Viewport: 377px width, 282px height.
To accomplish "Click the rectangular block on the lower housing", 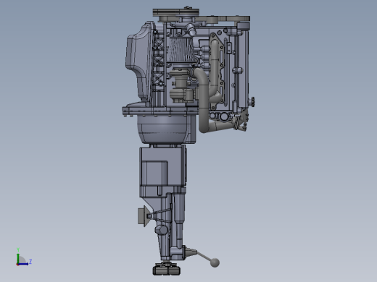I will [x=154, y=173].
